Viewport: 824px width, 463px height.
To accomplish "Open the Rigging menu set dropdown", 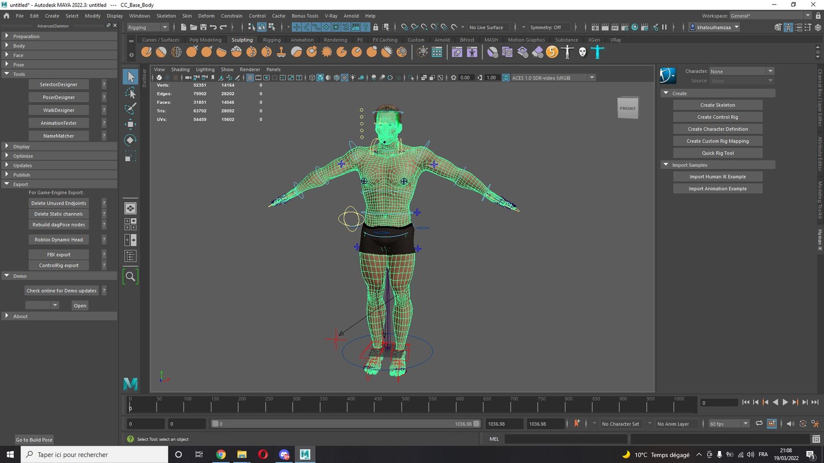I will click(147, 27).
